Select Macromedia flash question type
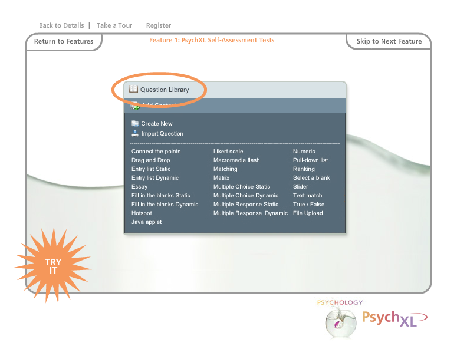 [x=236, y=160]
